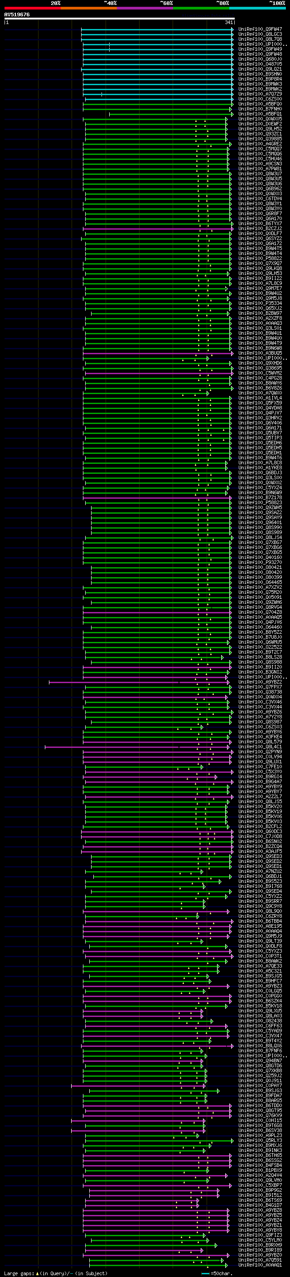Open hit UniRef100_Q40160
The height and width of the screenshot is (1277, 290).
click(x=260, y=557)
